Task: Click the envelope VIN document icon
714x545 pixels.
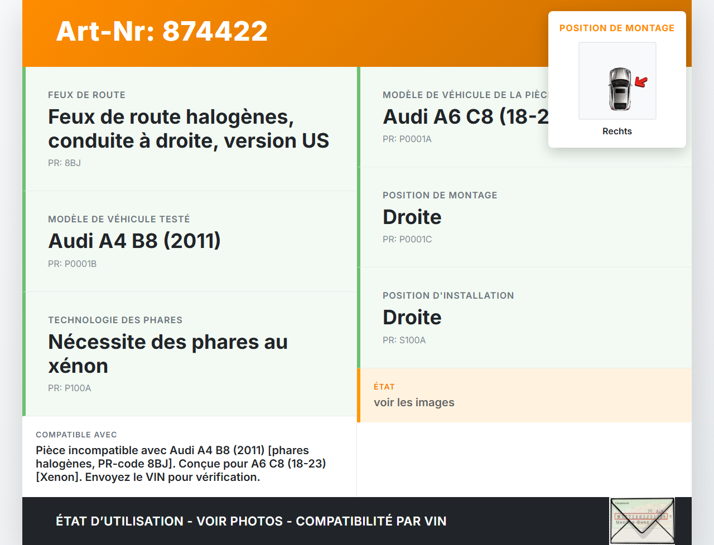Action: 642,520
